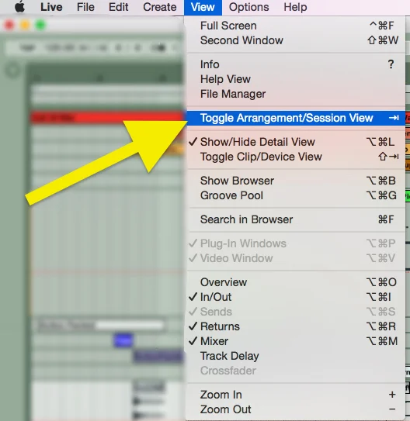Select Toggle Arrangement/Session View
410x421 pixels.
[296, 118]
